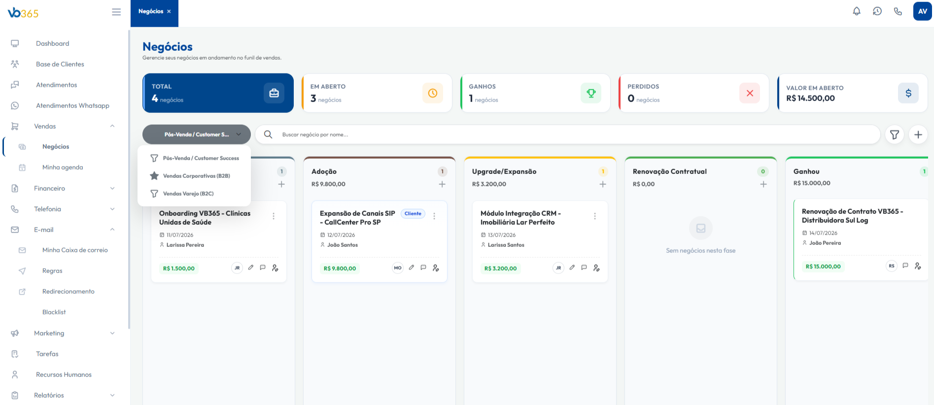Reassign owner on Expansão de Canais SIP card

[436, 268]
